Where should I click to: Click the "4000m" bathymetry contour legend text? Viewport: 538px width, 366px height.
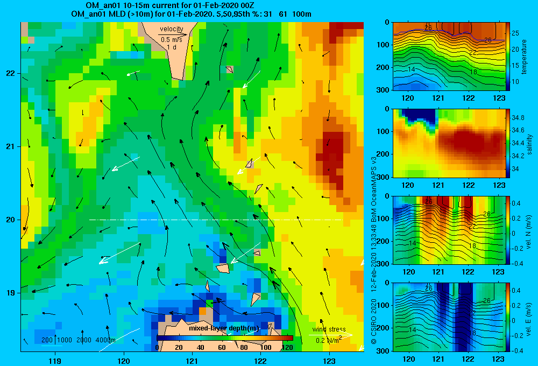[x=105, y=340]
